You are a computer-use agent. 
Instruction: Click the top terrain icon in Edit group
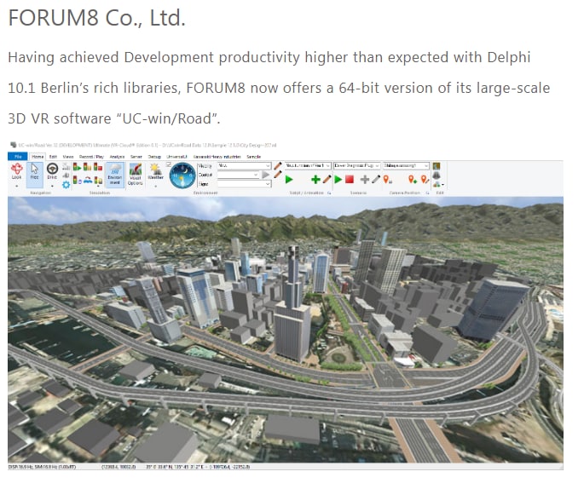(437, 166)
